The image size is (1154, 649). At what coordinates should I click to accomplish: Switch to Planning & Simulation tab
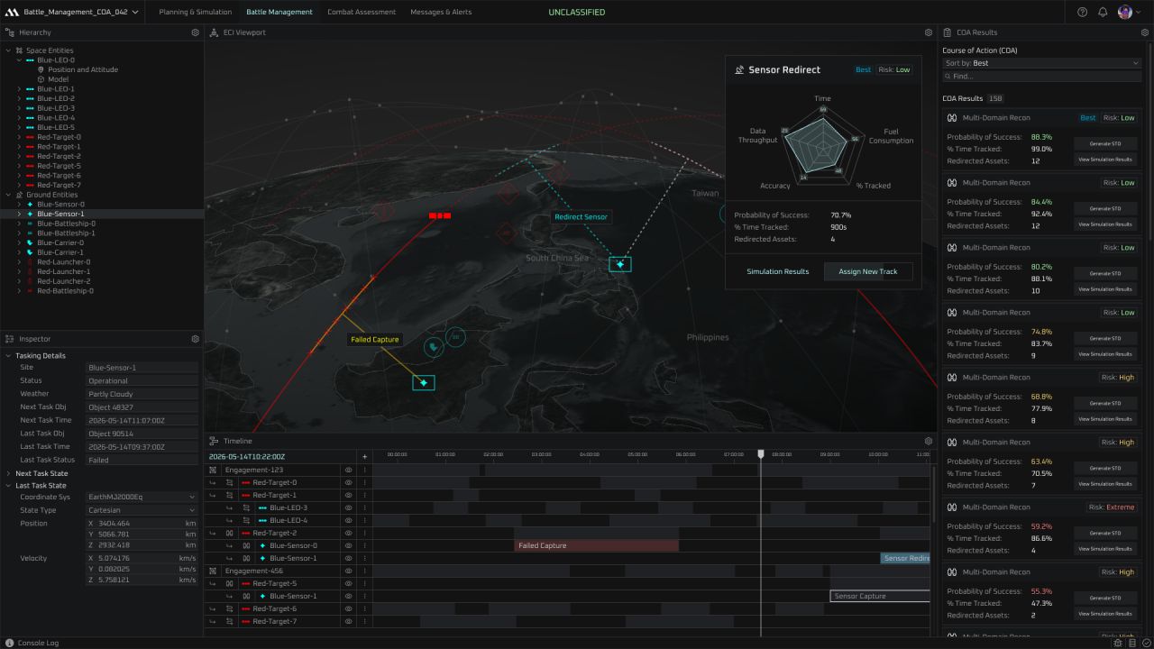195,12
